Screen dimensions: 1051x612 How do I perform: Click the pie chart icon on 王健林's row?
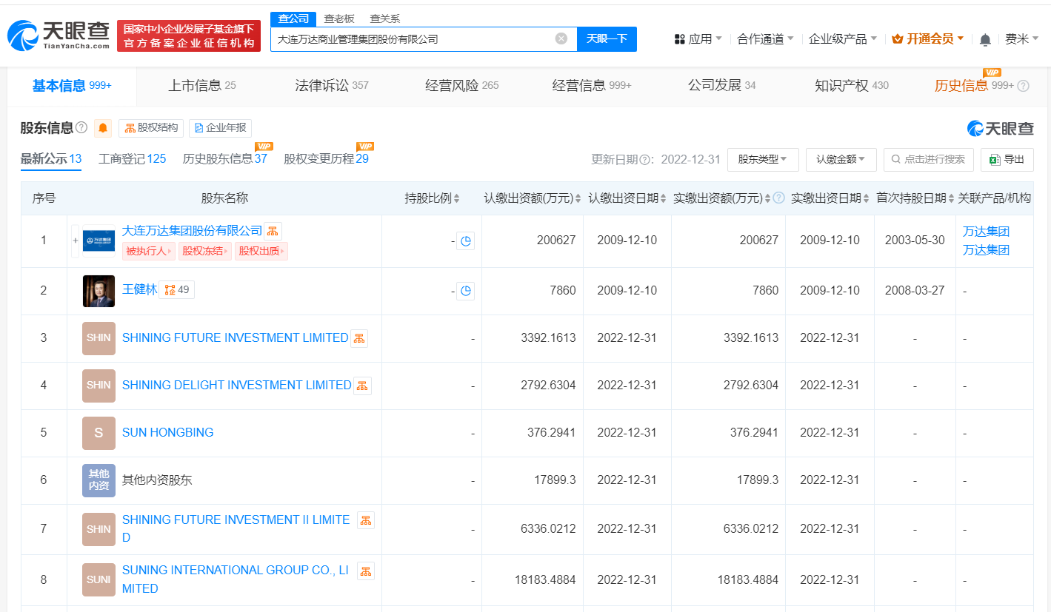tap(466, 291)
